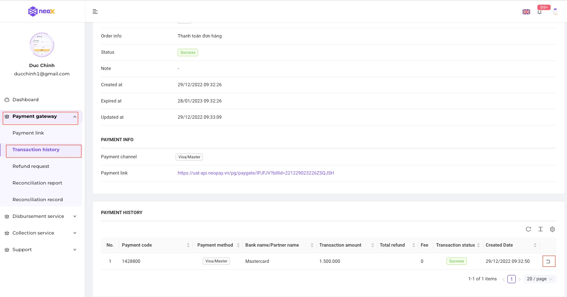Click the row height icon above table
The width and height of the screenshot is (567, 297).
[540, 229]
